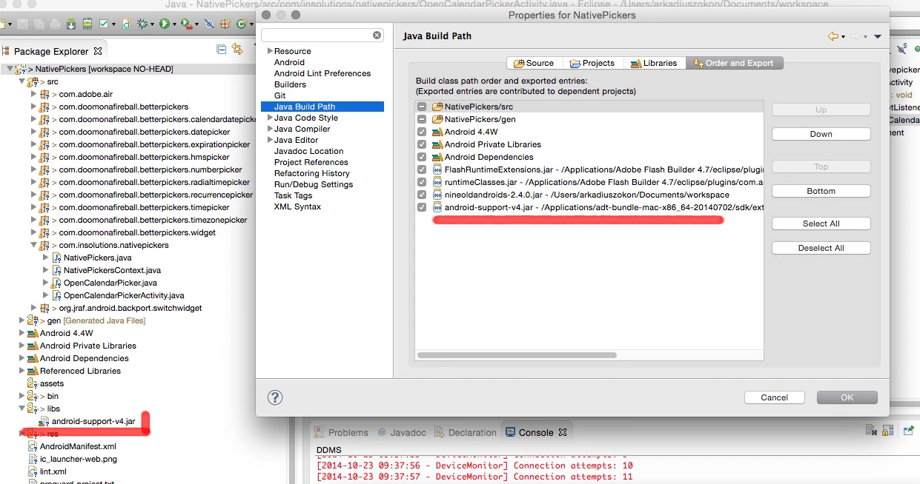Image resolution: width=920 pixels, height=484 pixels.
Task: Click the back arrow in Properties dialog
Action: coord(833,36)
